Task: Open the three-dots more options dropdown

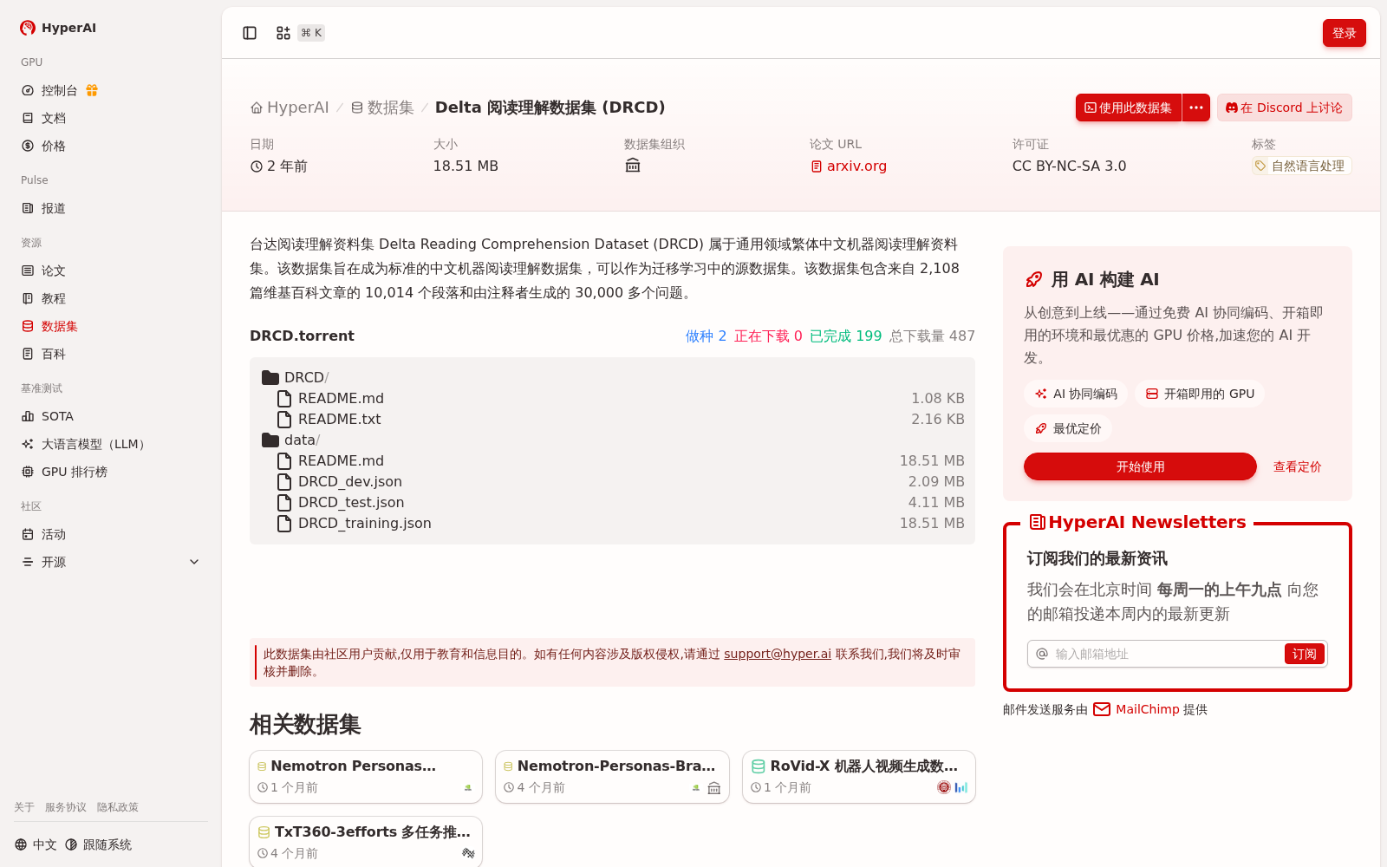Action: tap(1196, 108)
